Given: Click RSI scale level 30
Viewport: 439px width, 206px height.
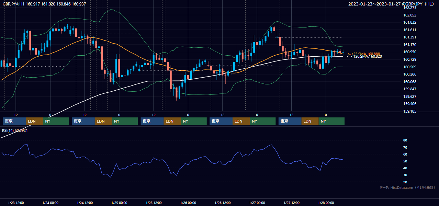Looking at the screenshot, I should 405,175.
